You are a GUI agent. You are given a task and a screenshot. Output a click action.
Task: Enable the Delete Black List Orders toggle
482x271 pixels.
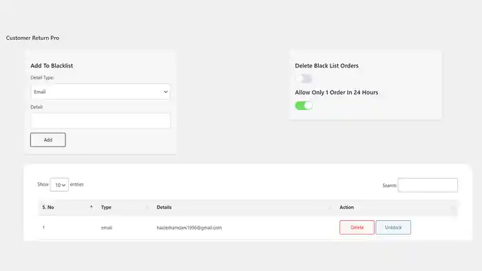(304, 79)
